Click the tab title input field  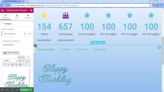pos(17,45)
